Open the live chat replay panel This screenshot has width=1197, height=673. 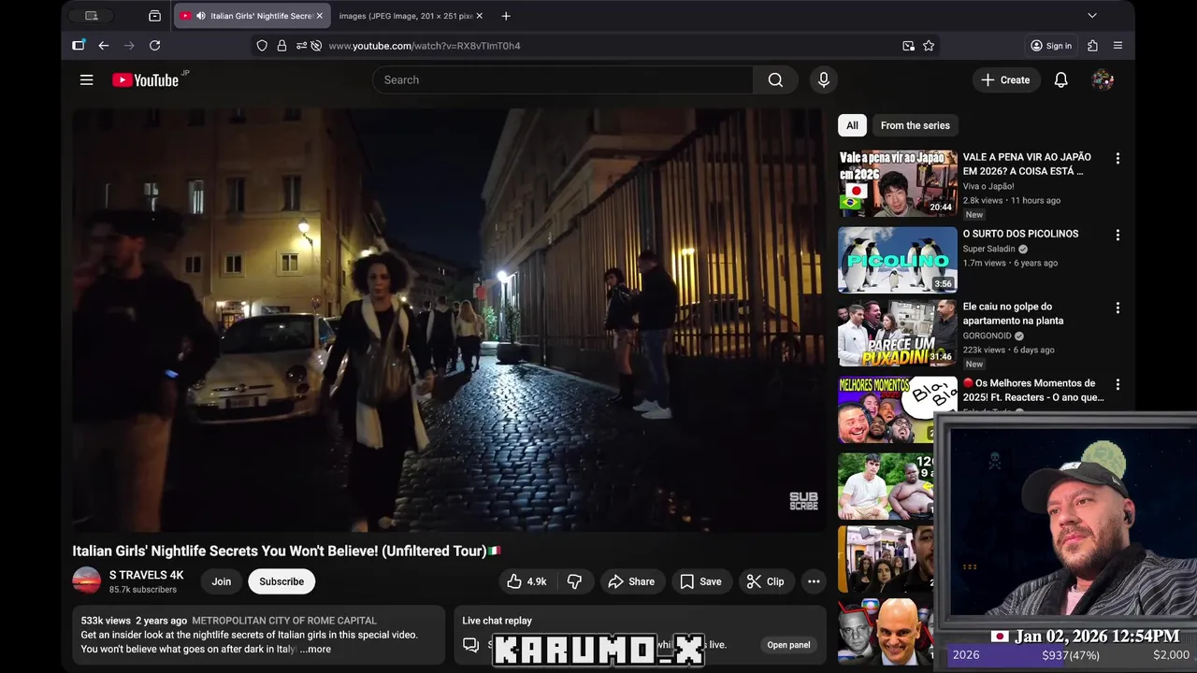click(788, 645)
